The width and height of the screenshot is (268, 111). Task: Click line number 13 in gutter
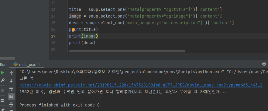53,10
